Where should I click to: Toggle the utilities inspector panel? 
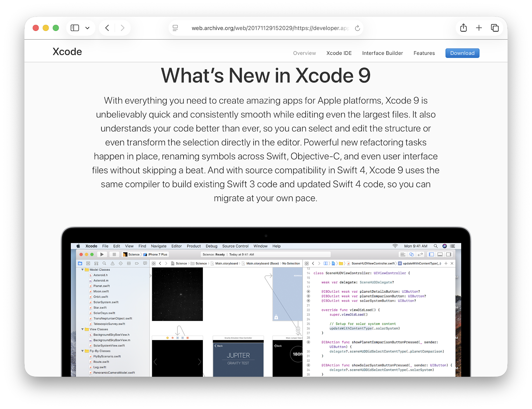[449, 254]
